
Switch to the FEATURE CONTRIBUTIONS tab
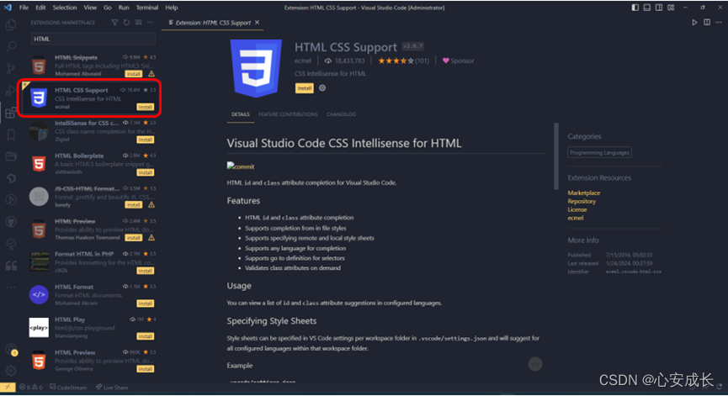[288, 114]
